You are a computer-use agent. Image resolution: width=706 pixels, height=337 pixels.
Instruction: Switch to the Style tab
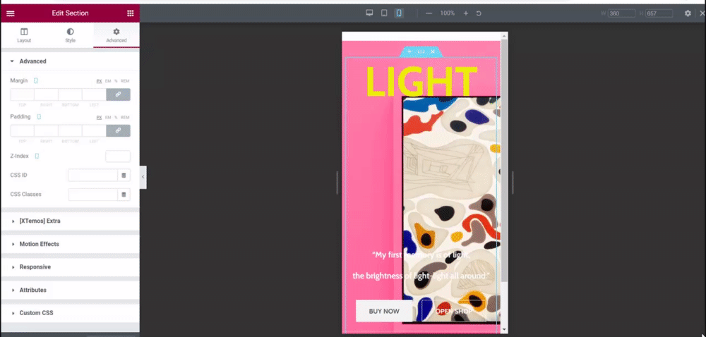[x=70, y=35]
